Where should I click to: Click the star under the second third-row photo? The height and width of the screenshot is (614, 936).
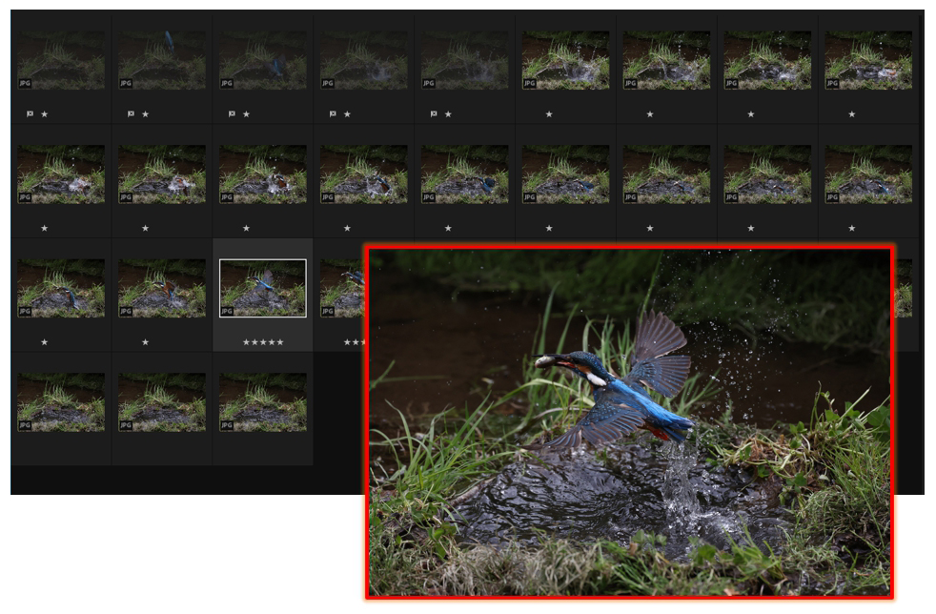coord(145,342)
